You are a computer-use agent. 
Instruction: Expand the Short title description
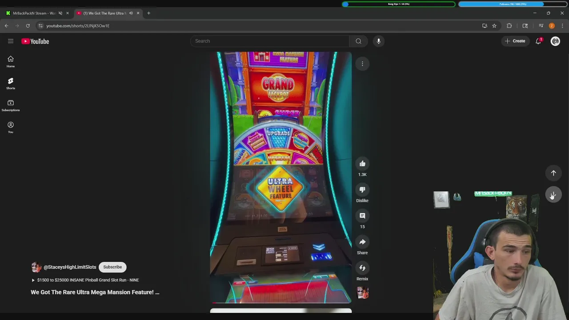point(95,292)
